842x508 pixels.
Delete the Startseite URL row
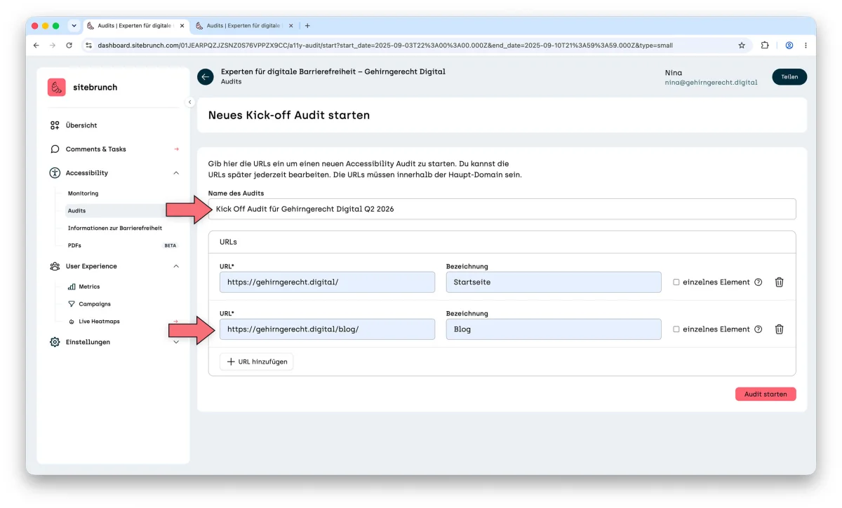click(779, 282)
